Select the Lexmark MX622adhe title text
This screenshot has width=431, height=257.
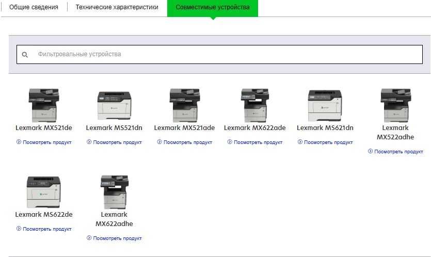114,219
